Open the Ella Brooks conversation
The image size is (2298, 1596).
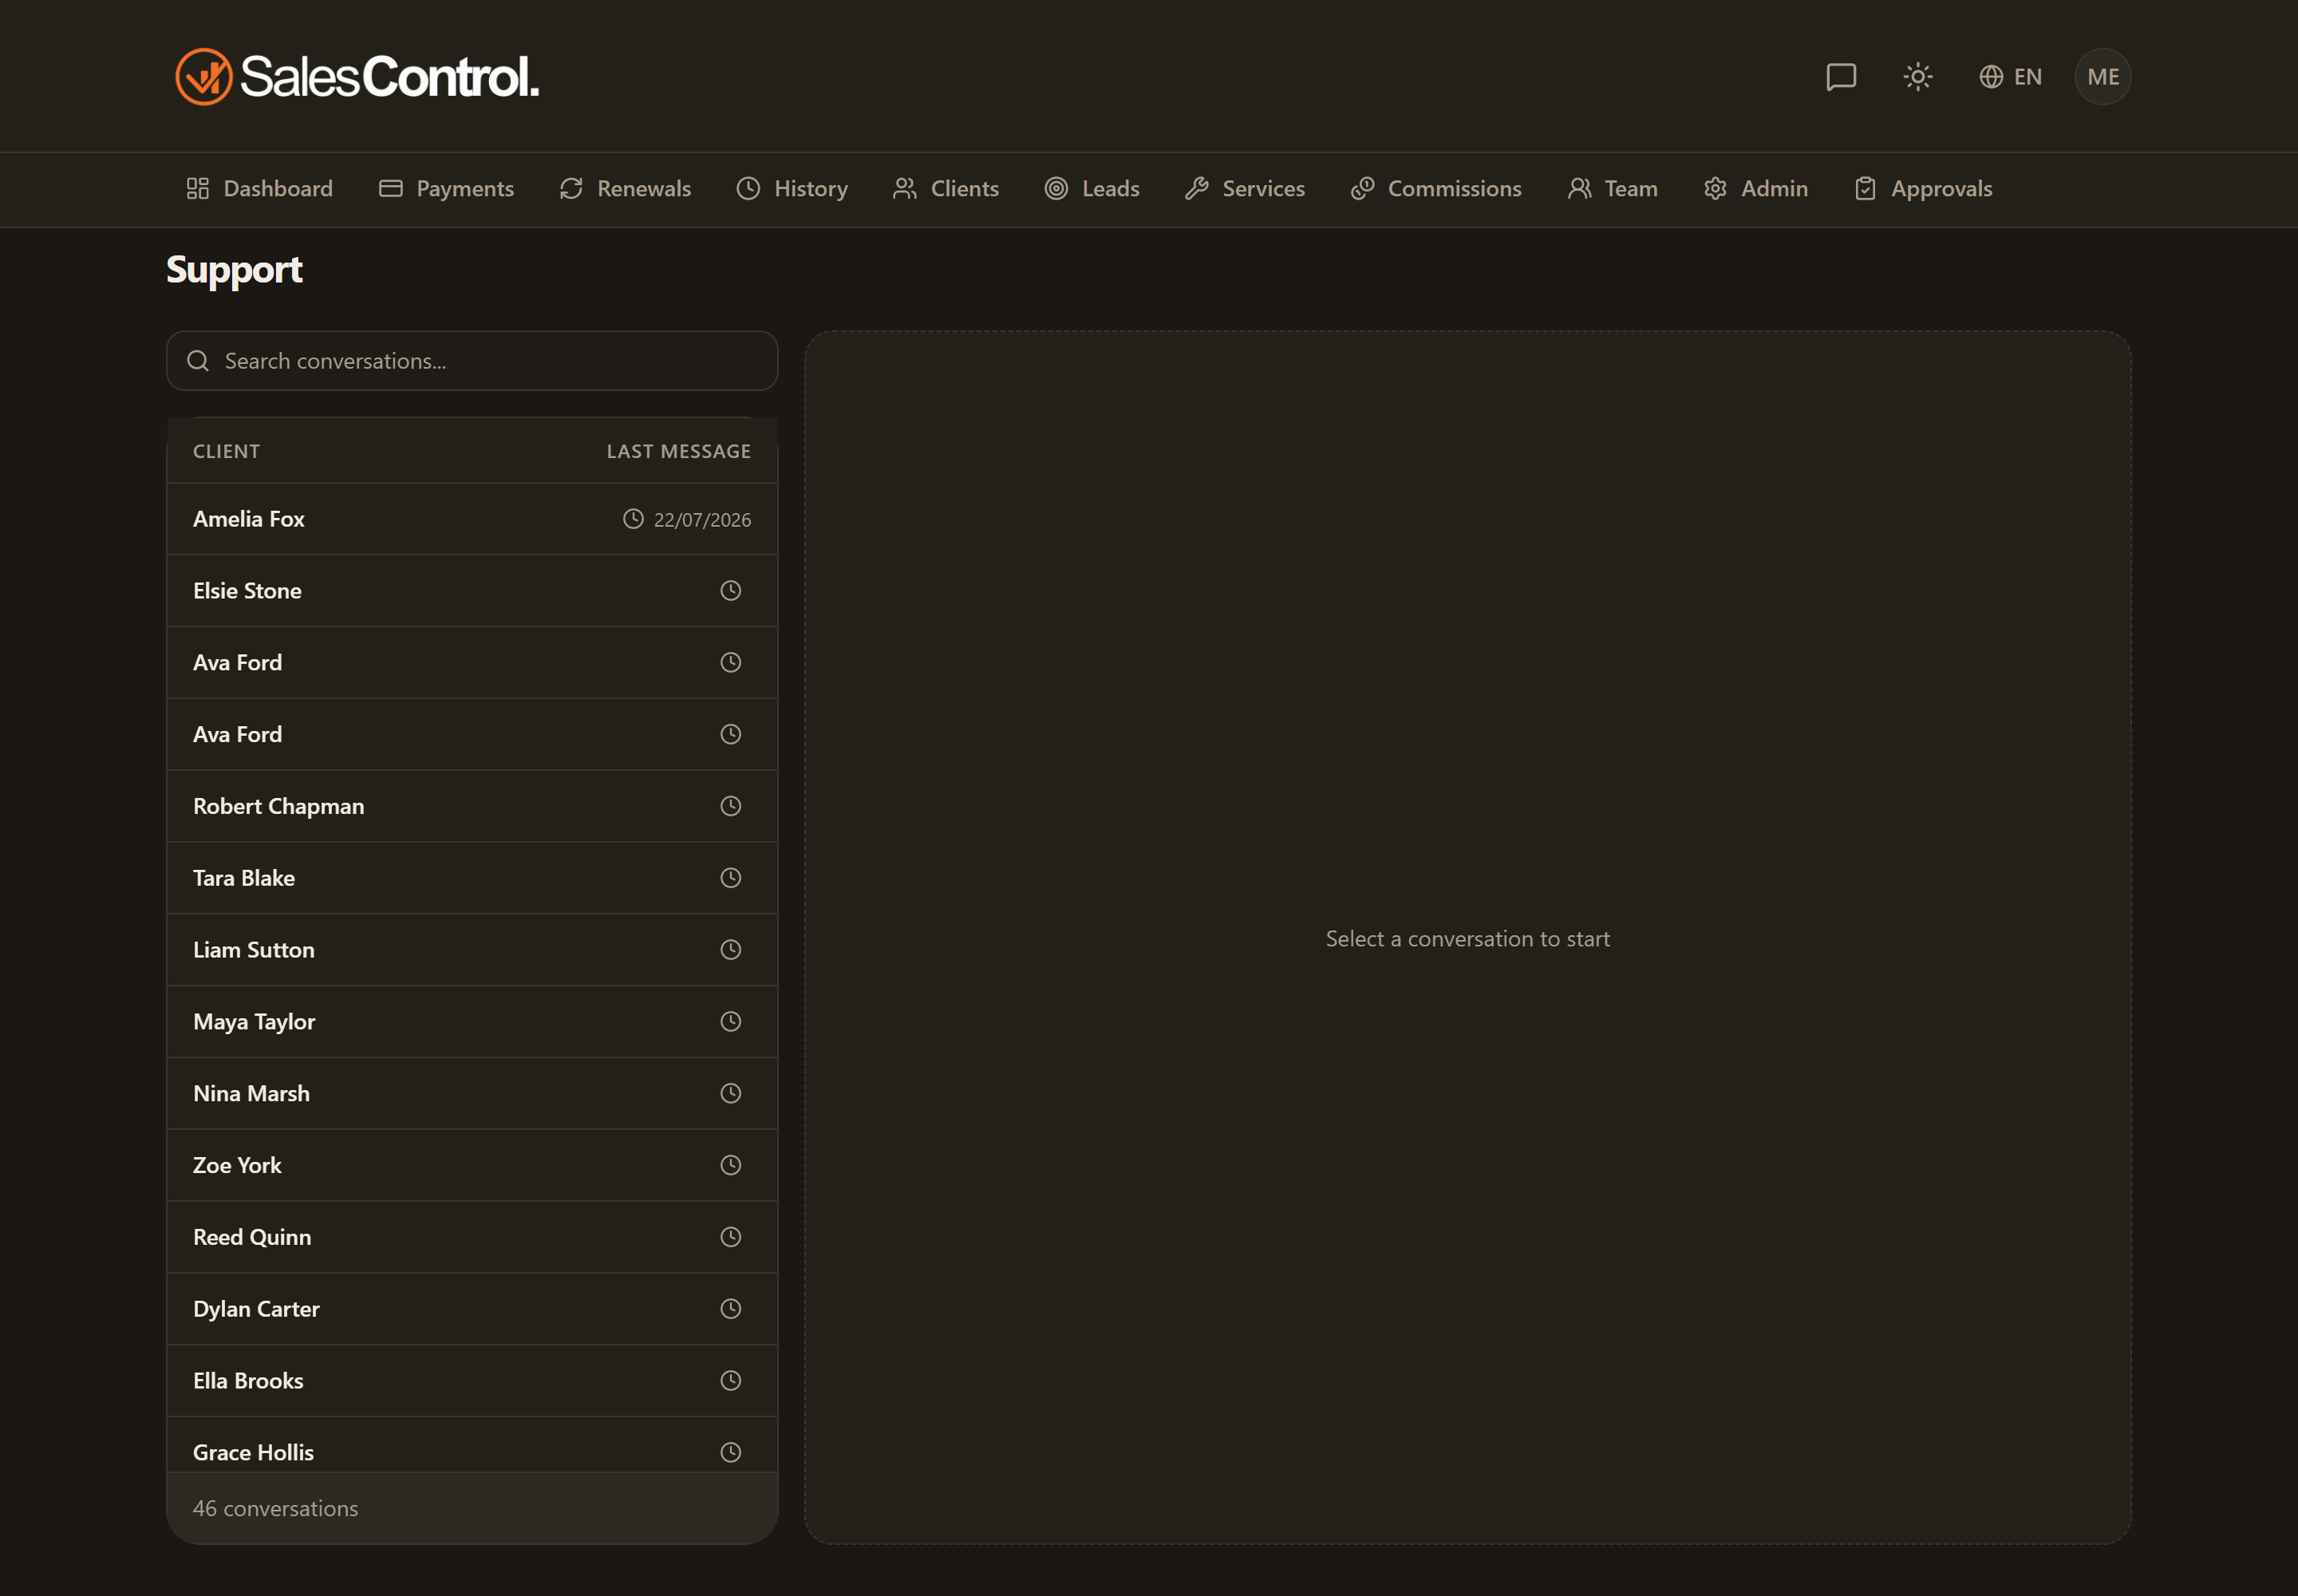coord(472,1381)
